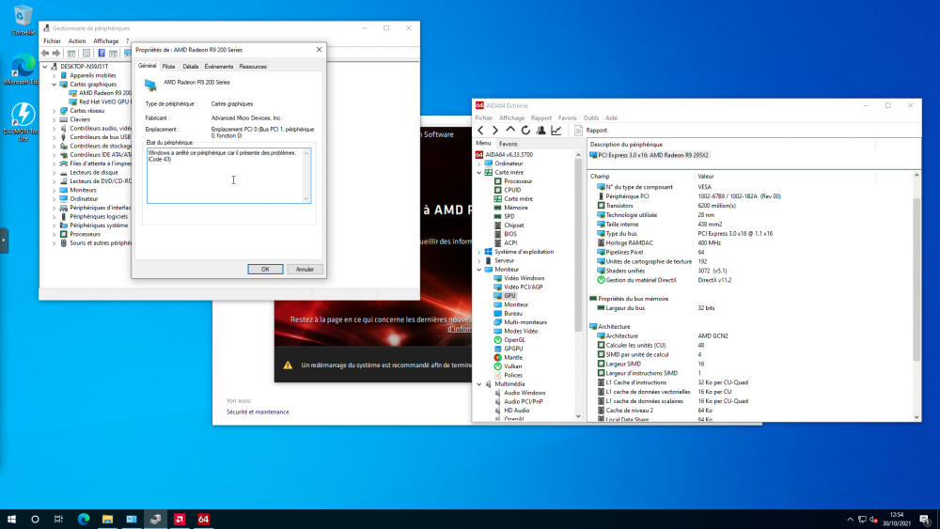Viewport: 940px width, 529px height.
Task: Click the Rapport document icon in toolbar
Action: (578, 130)
